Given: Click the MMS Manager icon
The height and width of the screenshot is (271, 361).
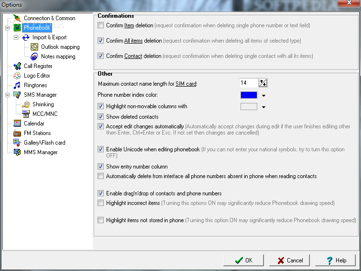Looking at the screenshot, I should click(17, 152).
